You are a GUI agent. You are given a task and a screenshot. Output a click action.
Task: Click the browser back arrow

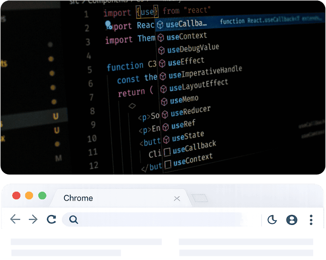[x=15, y=220]
